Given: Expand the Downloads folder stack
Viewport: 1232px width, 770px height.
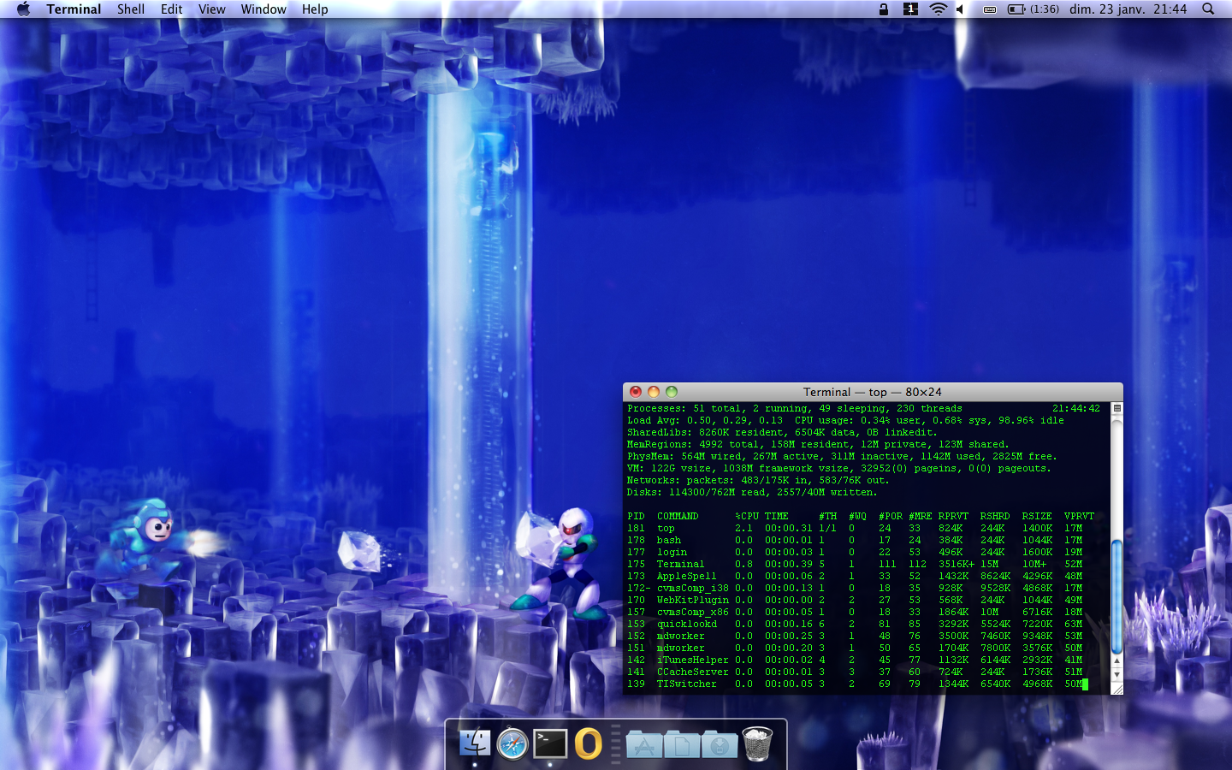Looking at the screenshot, I should point(720,744).
